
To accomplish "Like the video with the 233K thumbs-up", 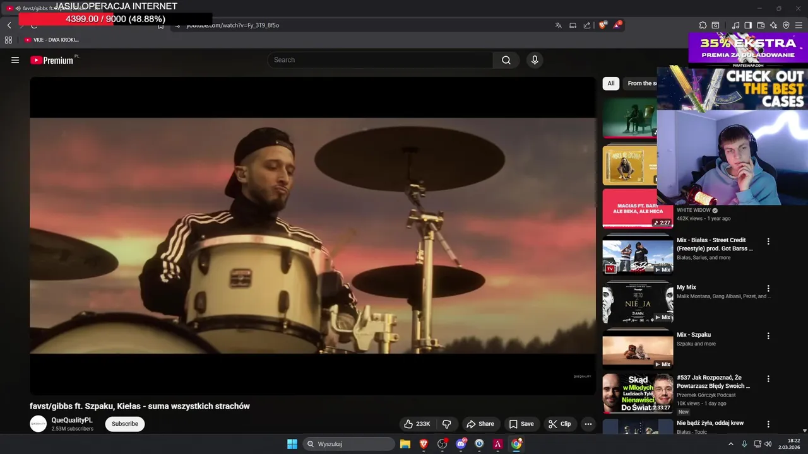I will [x=417, y=424].
